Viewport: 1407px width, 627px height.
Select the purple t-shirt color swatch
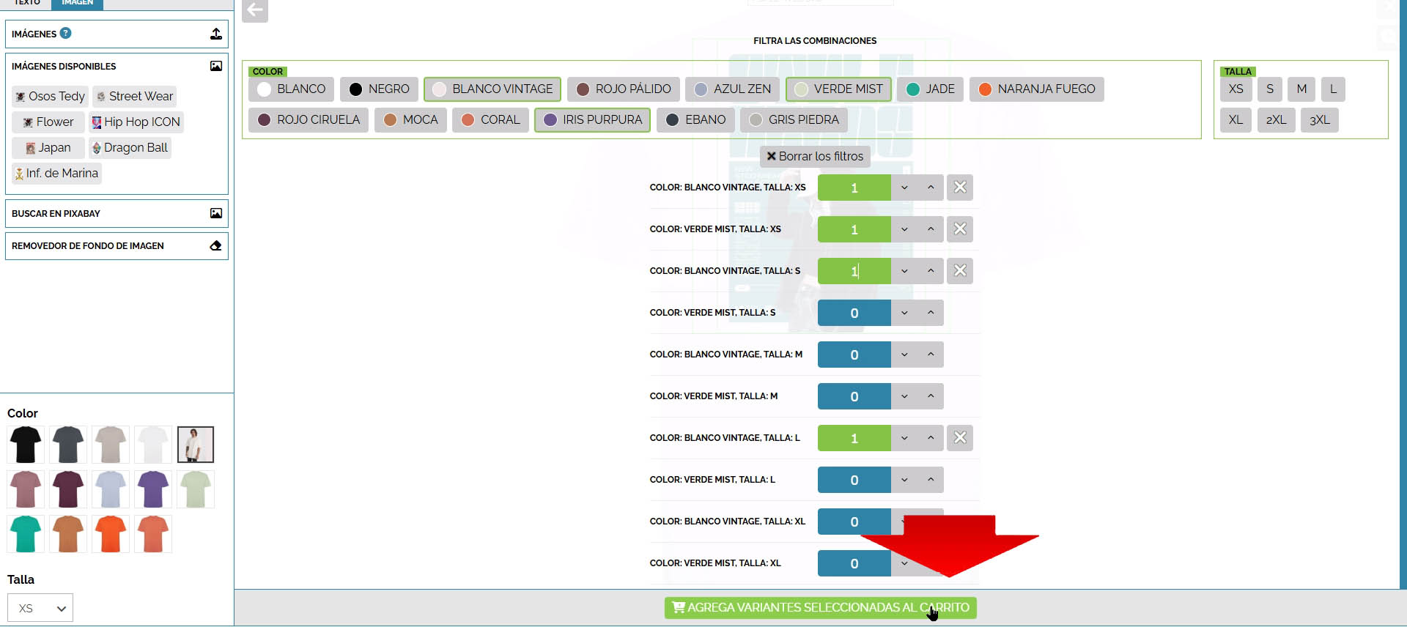(x=153, y=489)
